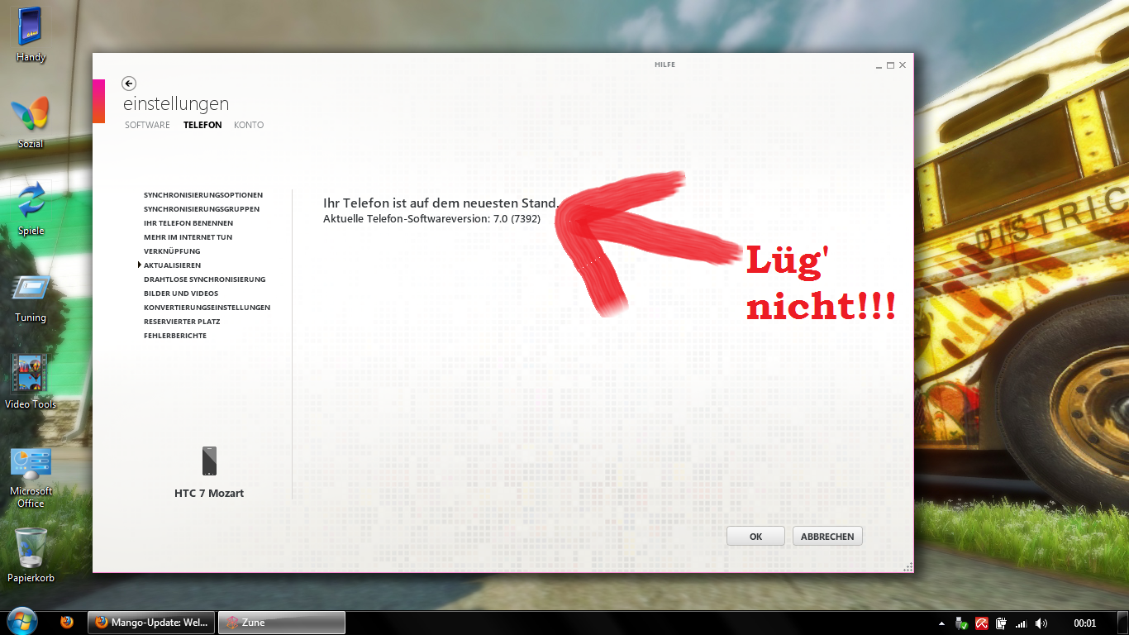1129x635 pixels.
Task: Select the VERKNÜPFUNG sidebar item
Action: click(x=172, y=251)
